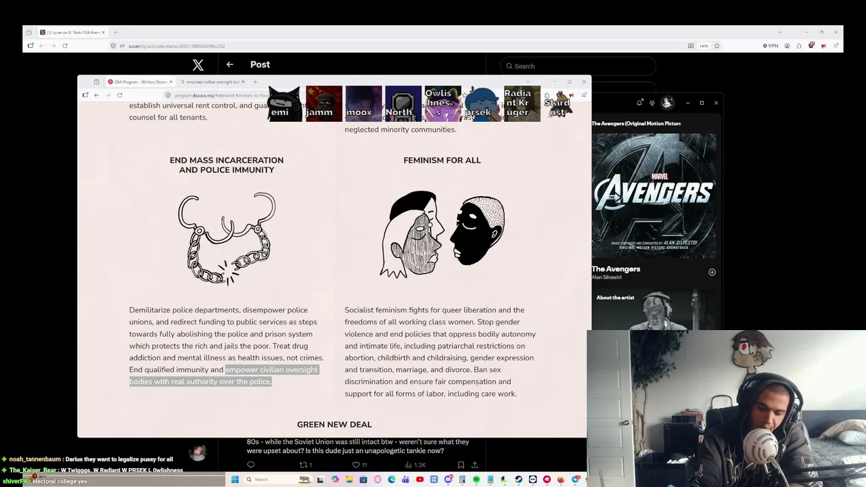866x487 pixels.
Task: Open the VPN button in the back browser
Action: 771,46
